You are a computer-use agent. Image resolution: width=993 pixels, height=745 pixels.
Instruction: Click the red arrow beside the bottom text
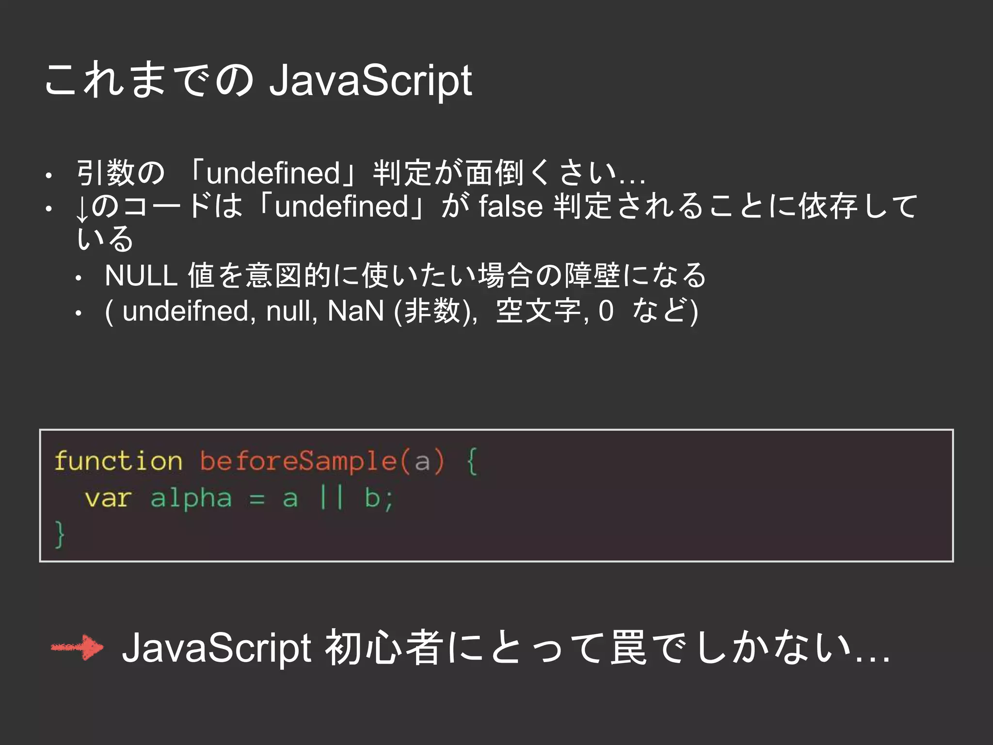click(77, 647)
